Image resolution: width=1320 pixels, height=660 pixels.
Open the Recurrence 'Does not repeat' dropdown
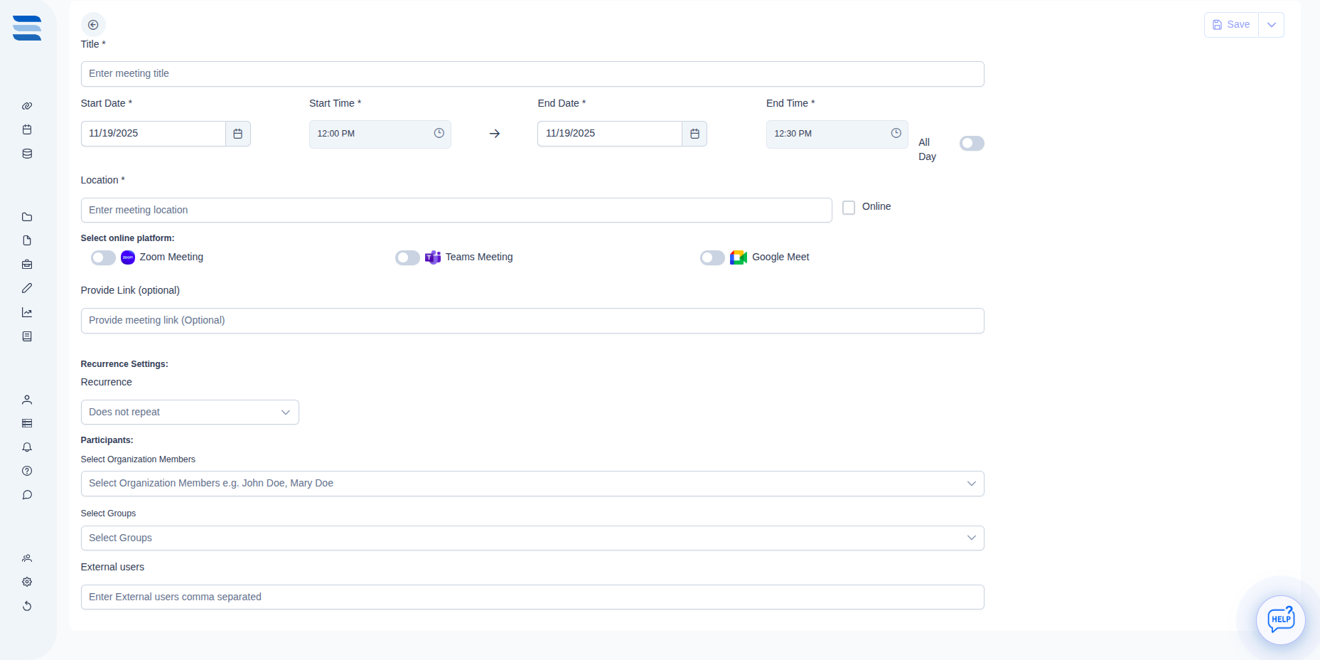[x=190, y=412]
